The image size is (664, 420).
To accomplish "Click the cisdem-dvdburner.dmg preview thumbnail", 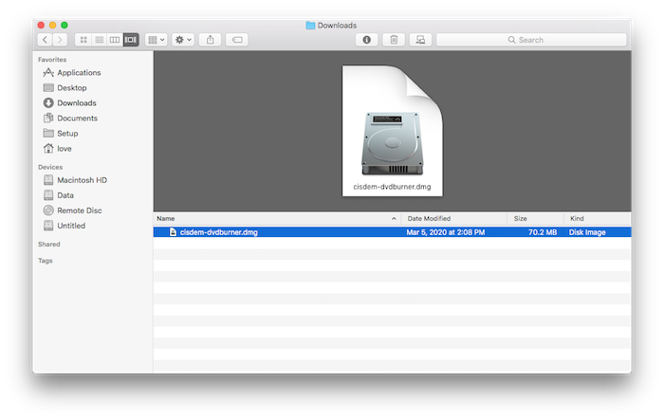I will point(392,133).
